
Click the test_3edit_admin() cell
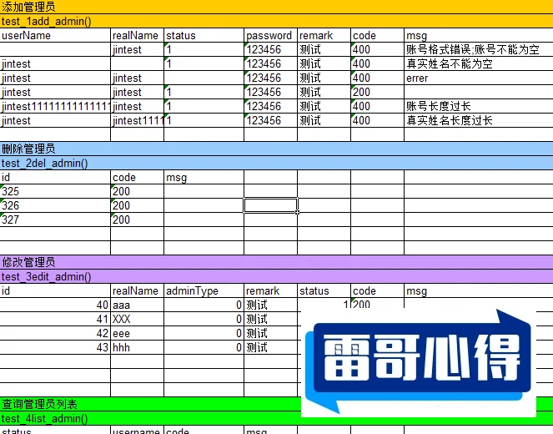point(277,276)
